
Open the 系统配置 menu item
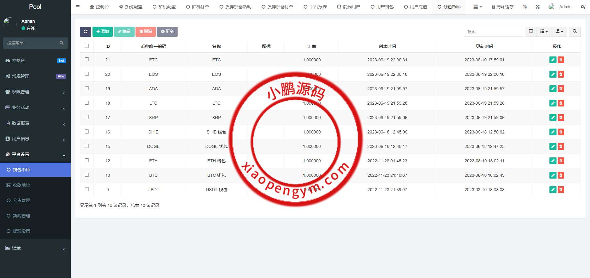pos(131,6)
